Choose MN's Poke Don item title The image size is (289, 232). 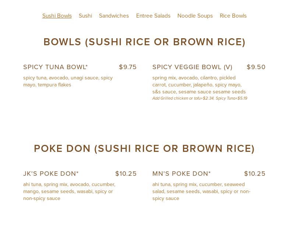(181, 174)
